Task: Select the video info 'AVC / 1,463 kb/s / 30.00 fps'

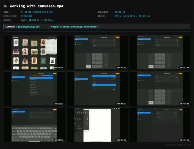Action: [132, 16]
